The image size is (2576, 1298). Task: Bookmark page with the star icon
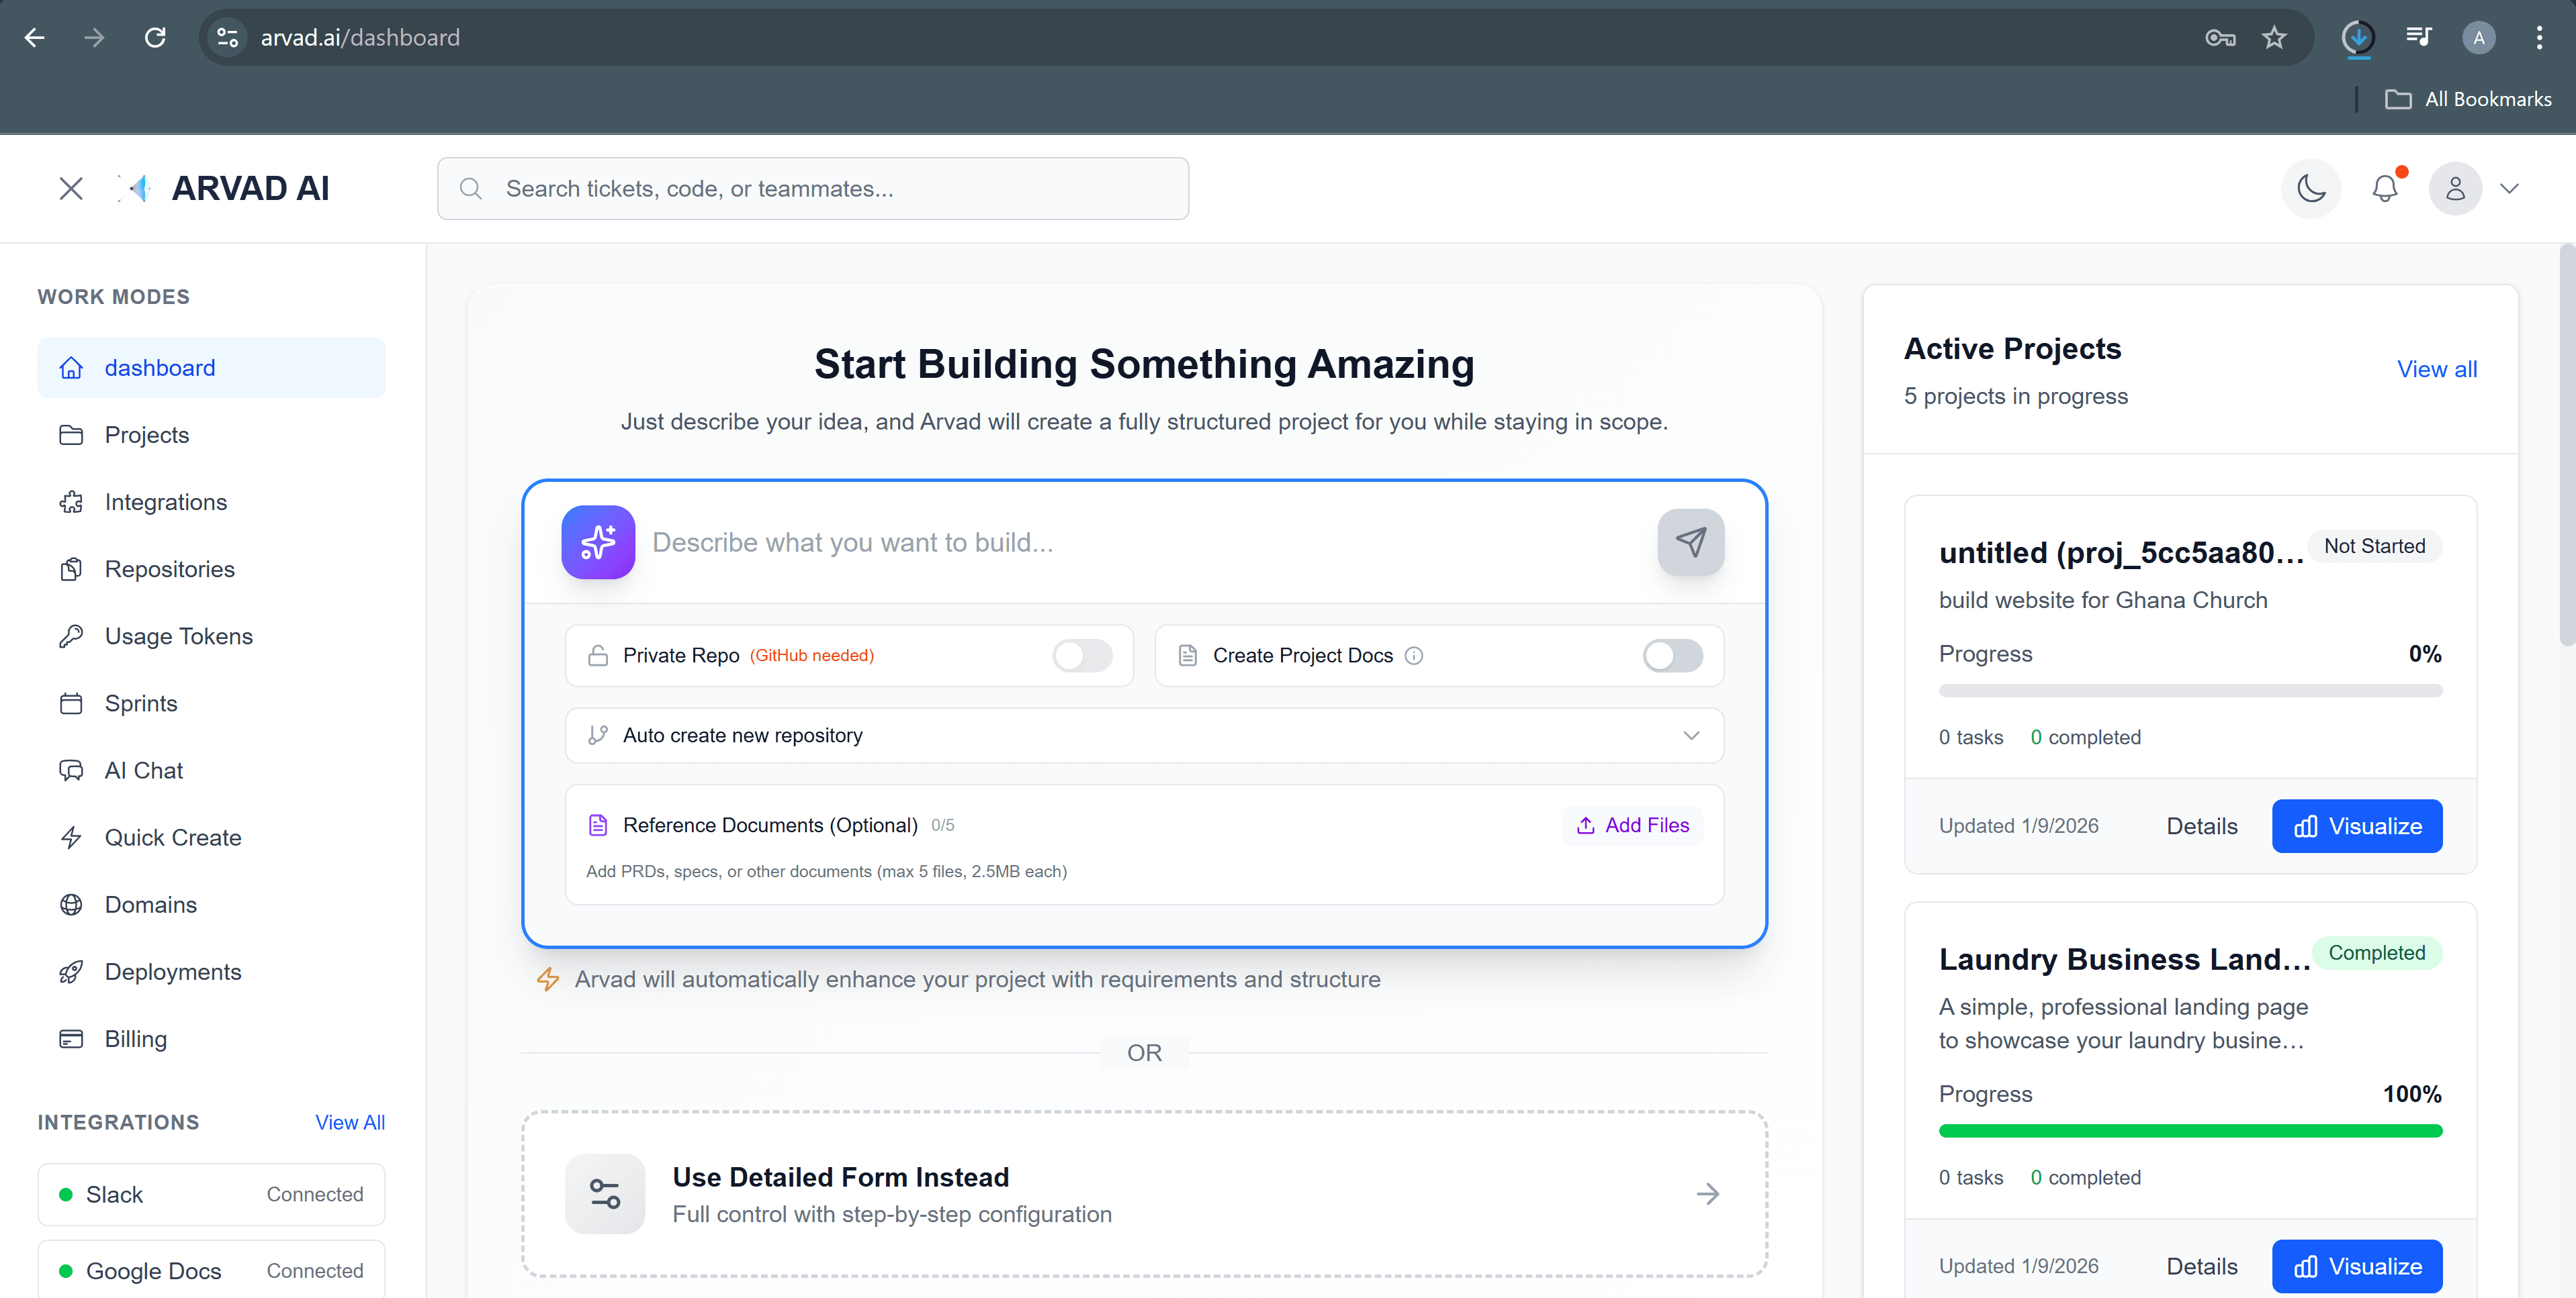click(2274, 38)
